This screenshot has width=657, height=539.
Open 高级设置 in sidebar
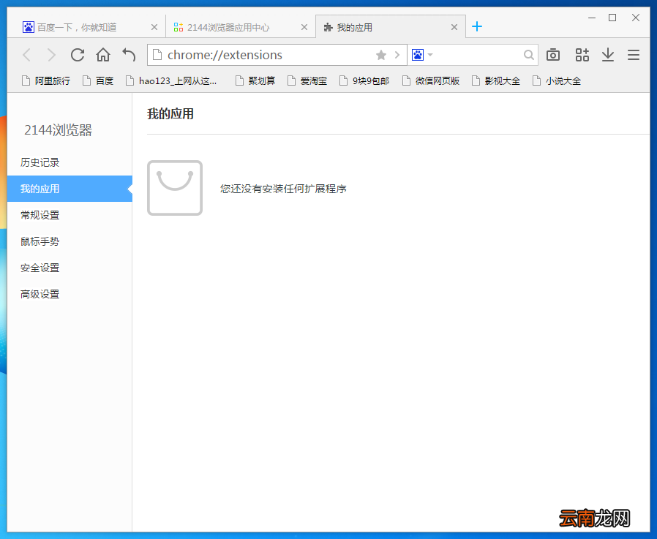pyautogui.click(x=70, y=295)
